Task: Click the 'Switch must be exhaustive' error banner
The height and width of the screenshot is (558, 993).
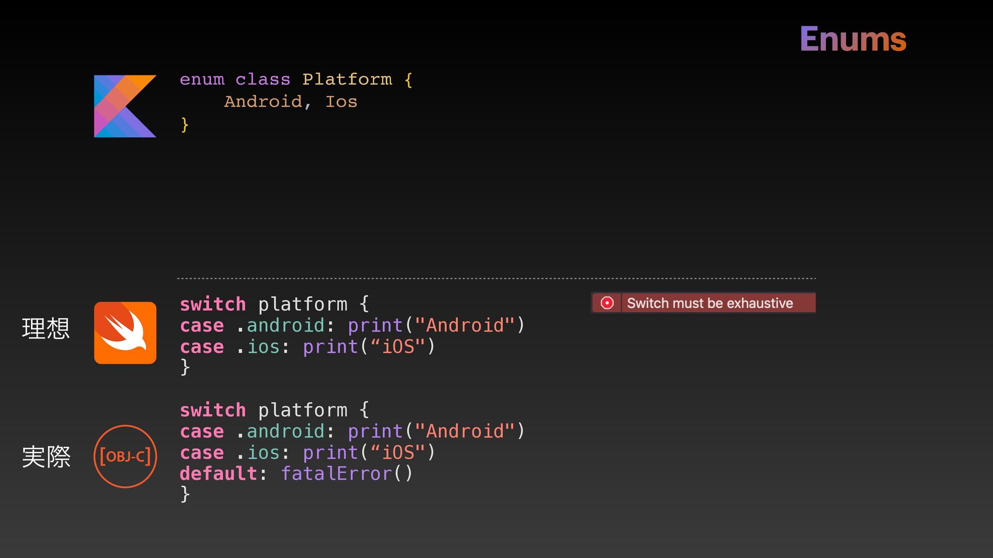Action: 703,303
